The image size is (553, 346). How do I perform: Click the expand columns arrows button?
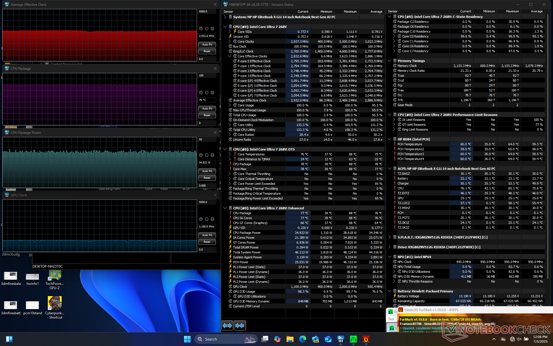[x=227, y=326]
